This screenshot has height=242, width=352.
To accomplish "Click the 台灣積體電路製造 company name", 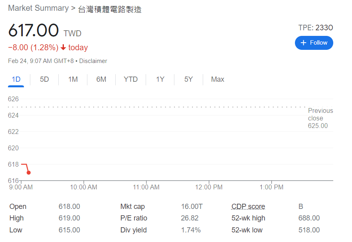I will coord(110,9).
